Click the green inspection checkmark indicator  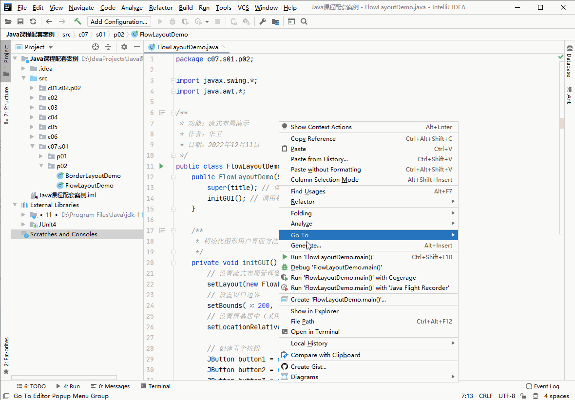tap(560, 57)
